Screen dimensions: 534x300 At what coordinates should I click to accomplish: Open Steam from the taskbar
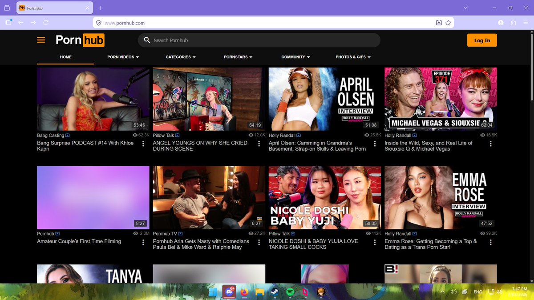click(x=275, y=292)
